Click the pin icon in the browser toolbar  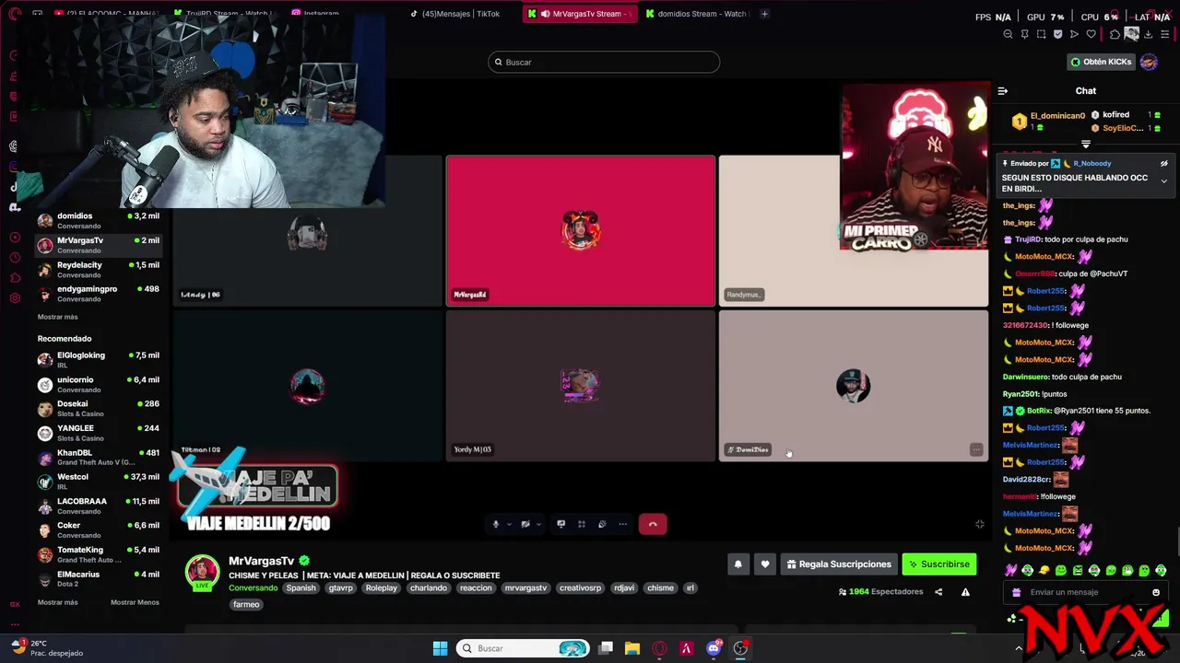pos(1024,34)
